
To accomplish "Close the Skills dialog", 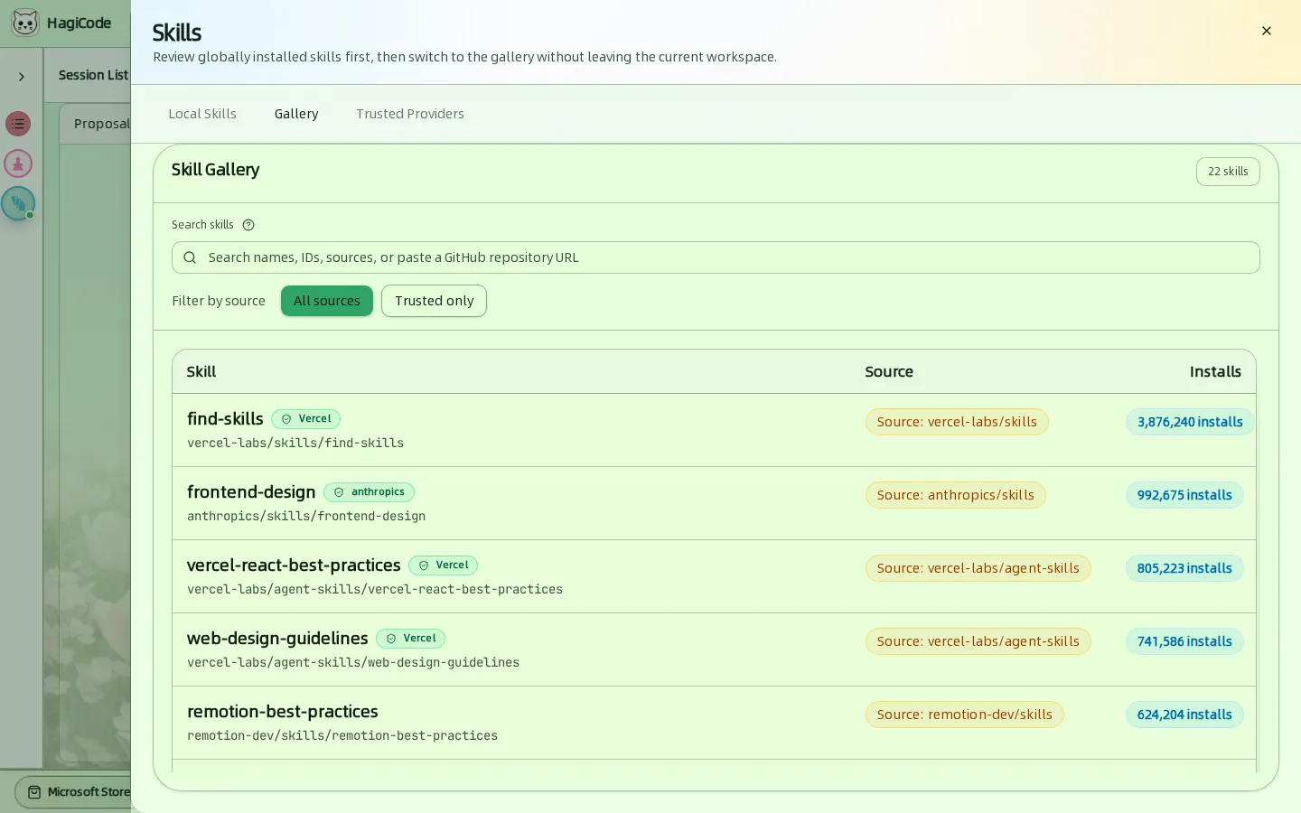I will pyautogui.click(x=1267, y=31).
